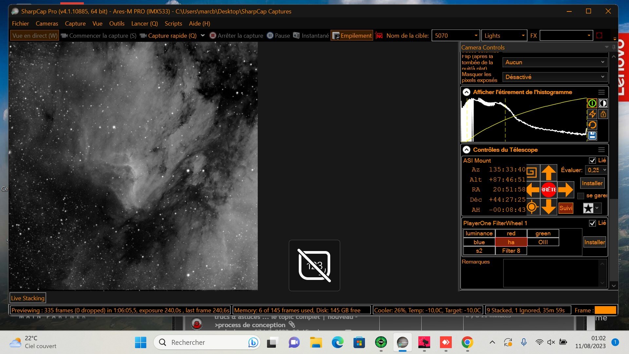The height and width of the screenshot is (354, 629).
Task: Move telescope up with orange arrow
Action: click(548, 173)
